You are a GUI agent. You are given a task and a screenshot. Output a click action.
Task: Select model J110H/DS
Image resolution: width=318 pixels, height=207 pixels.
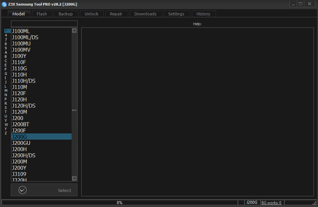tap(42, 81)
